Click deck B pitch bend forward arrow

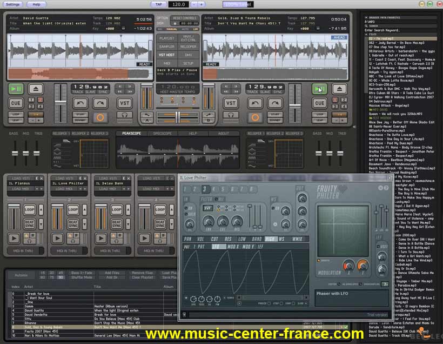click(275, 103)
